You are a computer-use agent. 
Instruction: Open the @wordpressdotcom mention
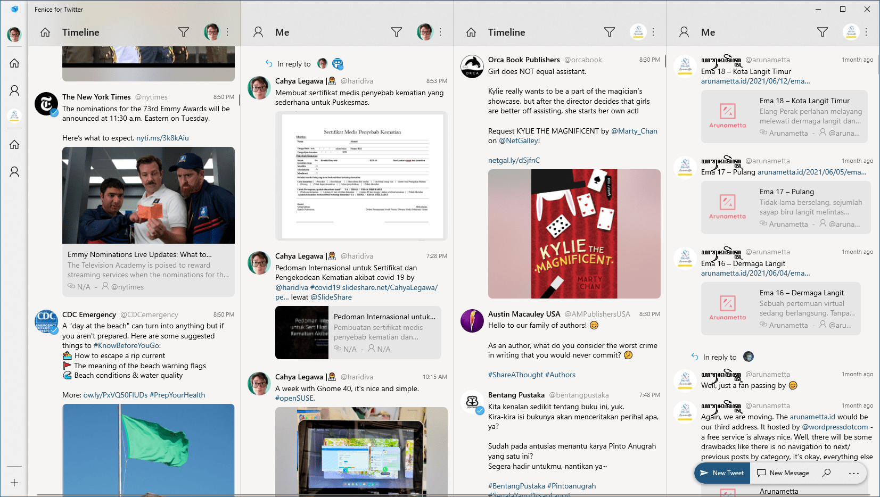point(835,427)
